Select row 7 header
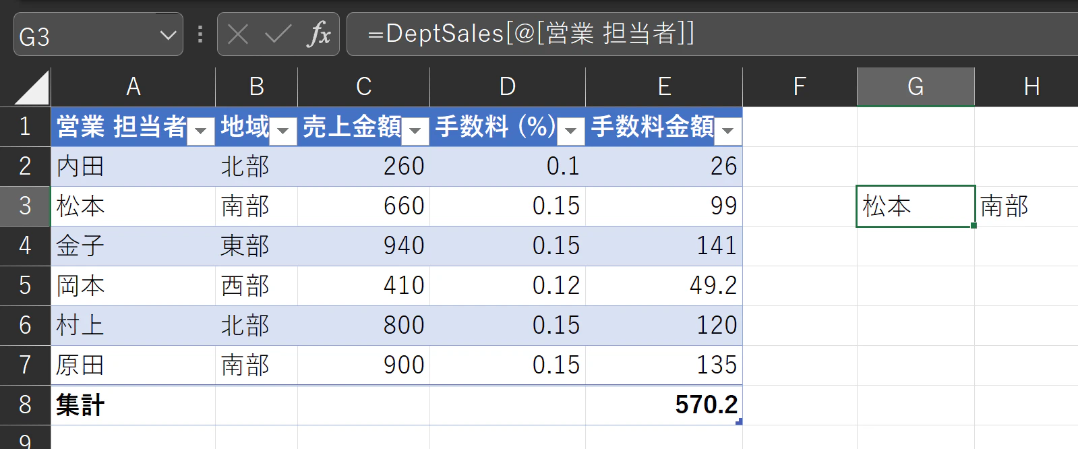This screenshot has height=449, width=1078. click(x=26, y=365)
